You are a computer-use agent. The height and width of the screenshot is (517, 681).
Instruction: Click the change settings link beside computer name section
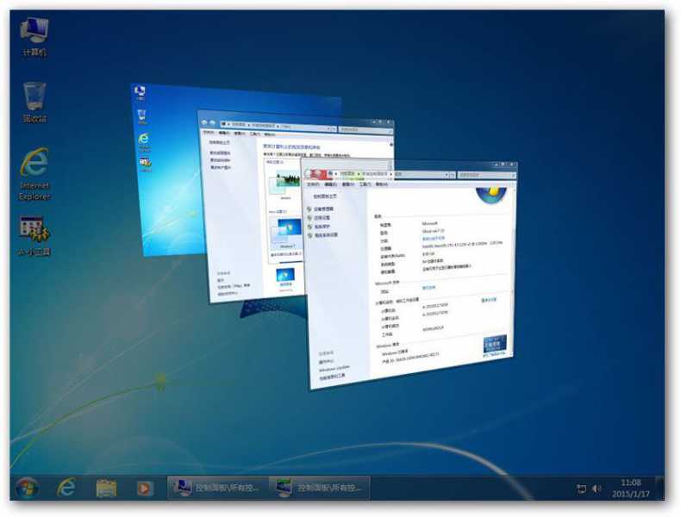(489, 300)
